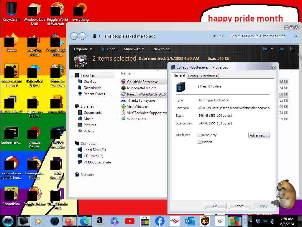Select ThanksTurkey.exe file
Screen dimensions: 302x227
tap(141, 100)
